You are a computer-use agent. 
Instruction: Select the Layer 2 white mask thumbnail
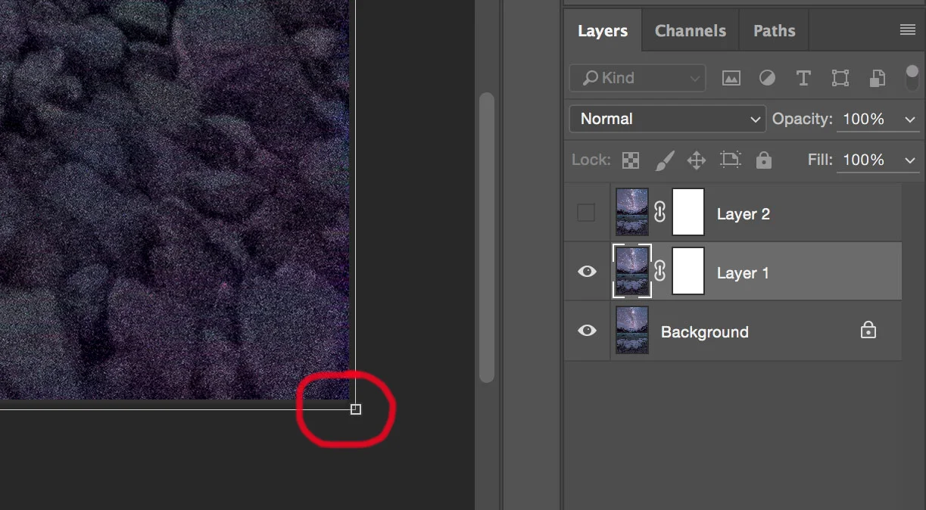point(688,213)
